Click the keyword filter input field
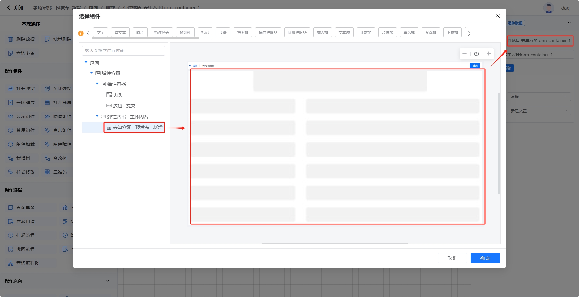 tap(123, 51)
